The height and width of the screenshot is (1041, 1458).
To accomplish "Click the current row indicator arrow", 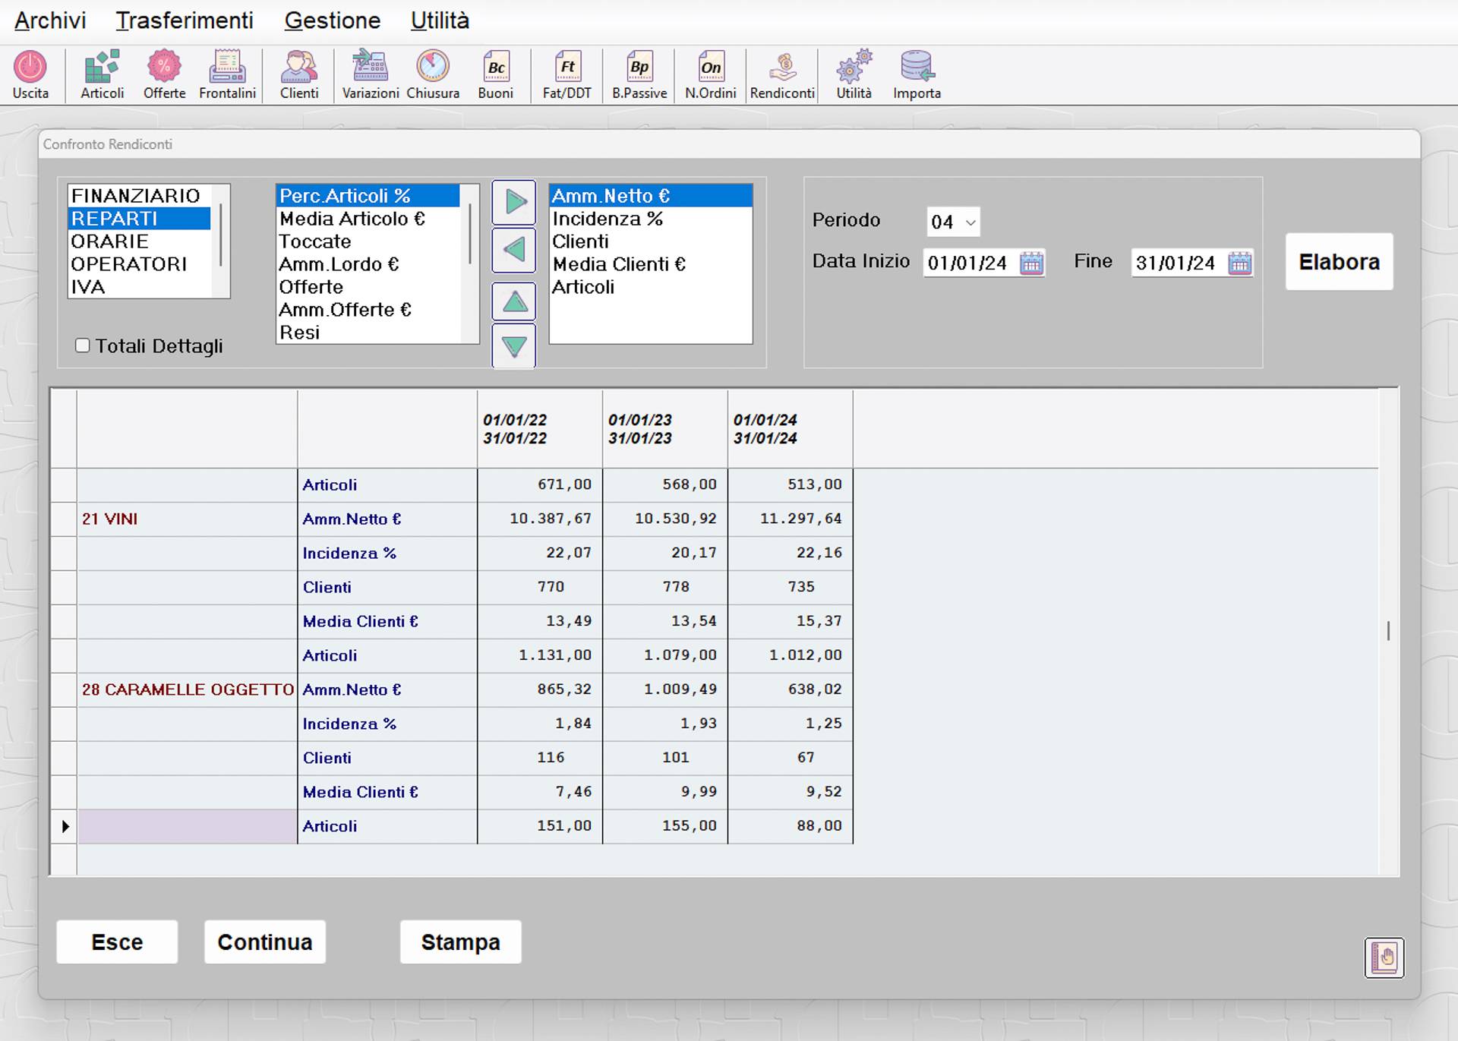I will (65, 827).
